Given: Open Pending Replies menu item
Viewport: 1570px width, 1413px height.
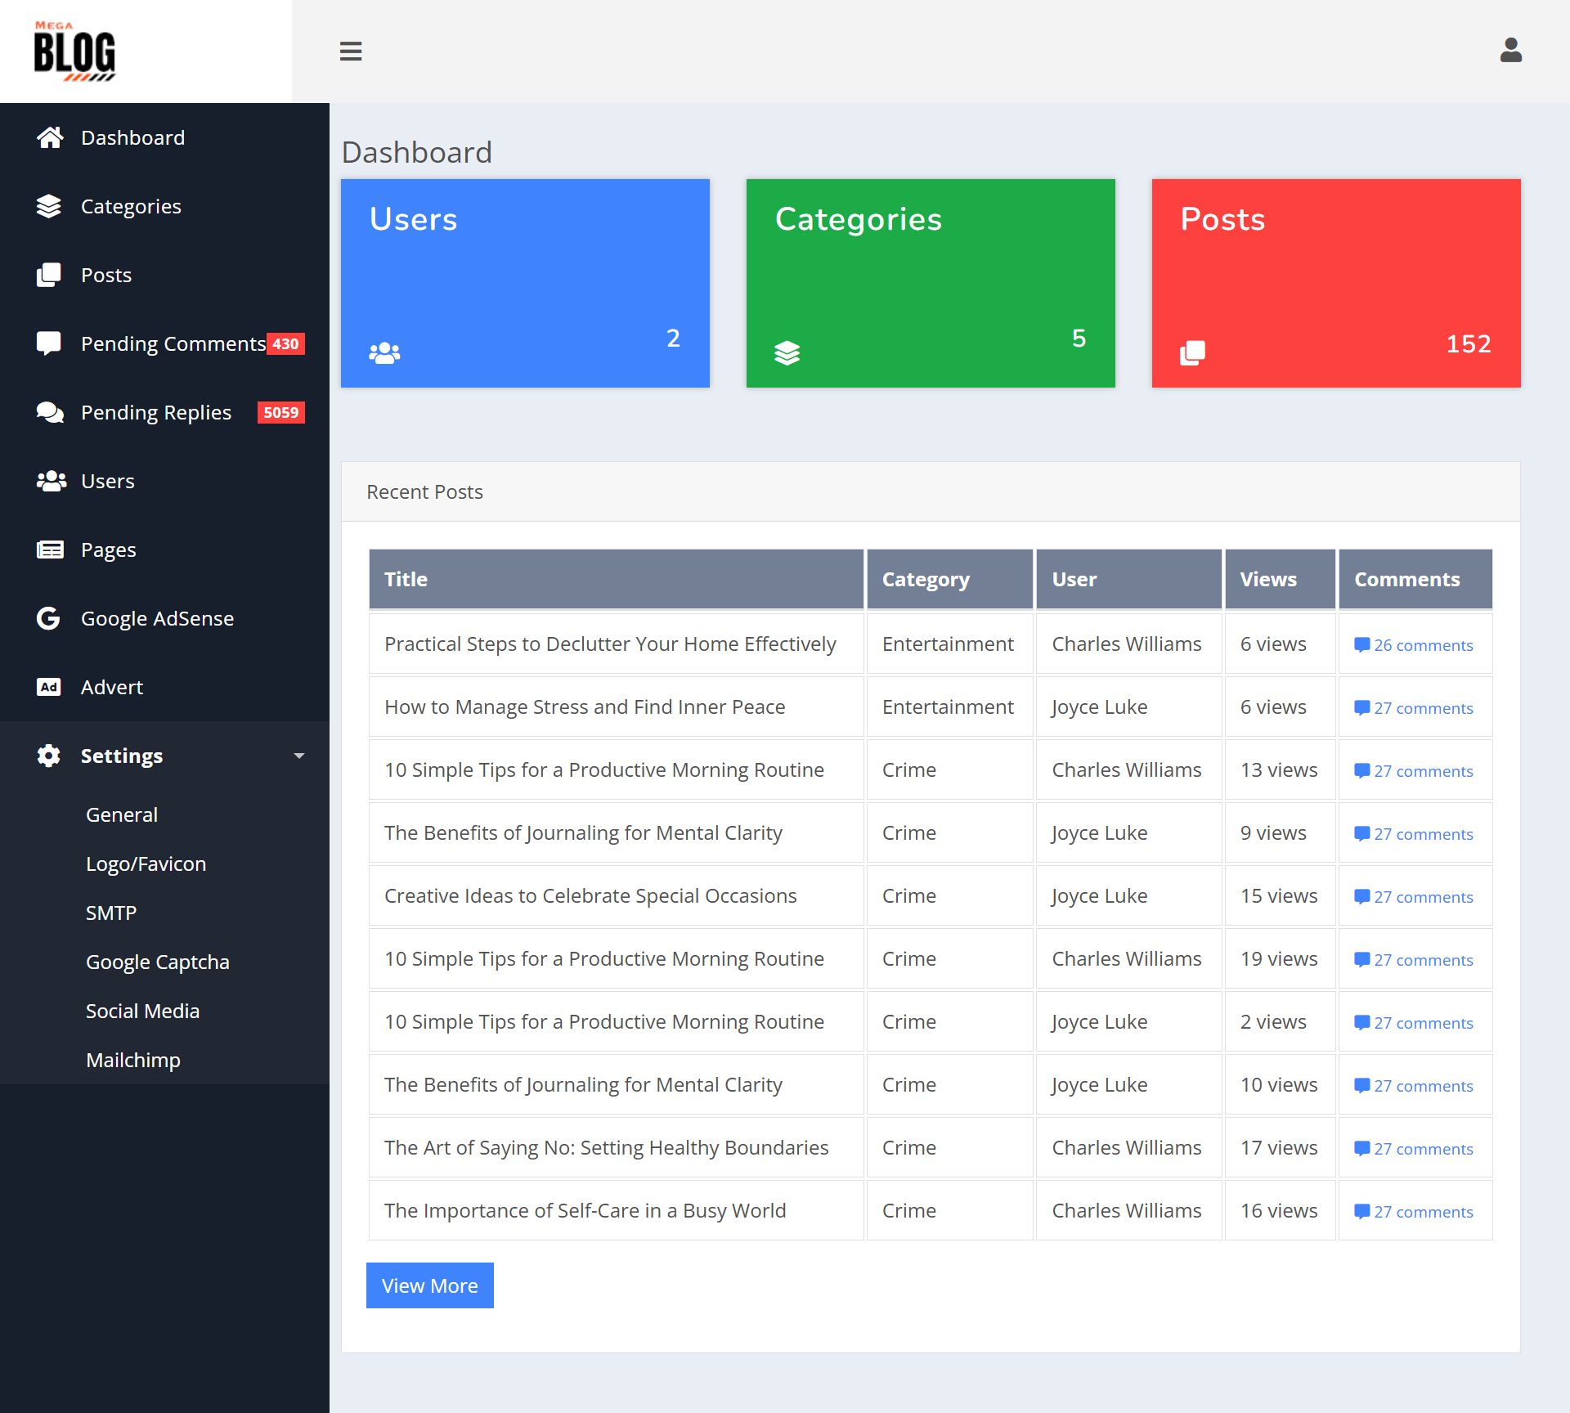Looking at the screenshot, I should click(156, 412).
